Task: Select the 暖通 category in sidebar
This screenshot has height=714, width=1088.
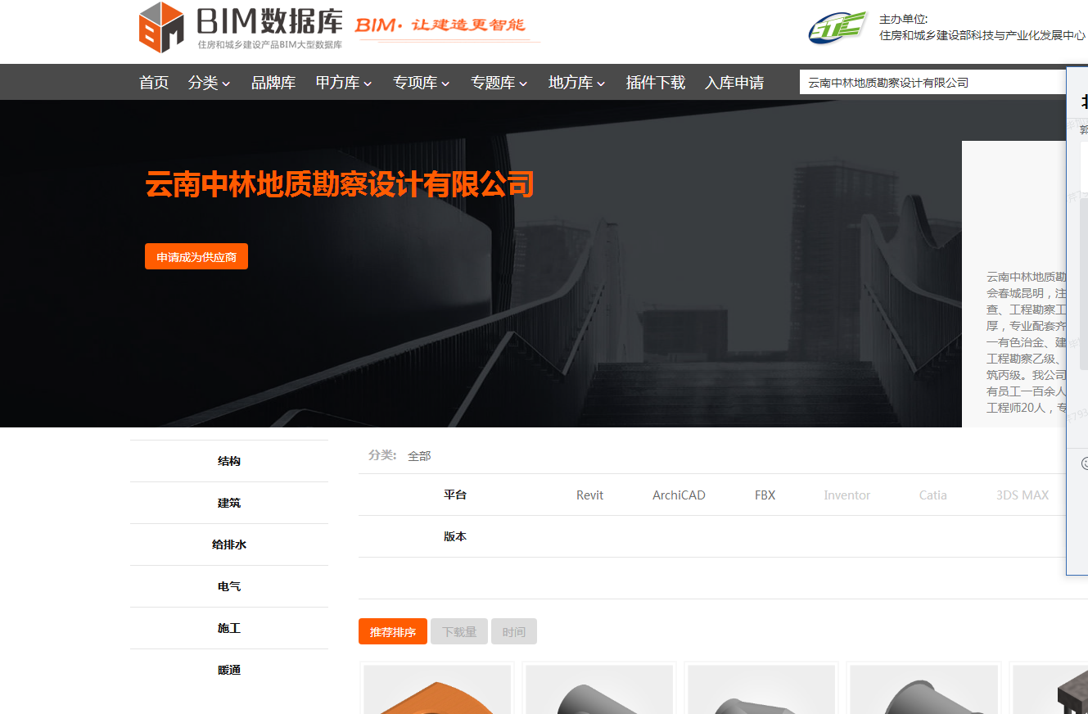Action: click(229, 670)
